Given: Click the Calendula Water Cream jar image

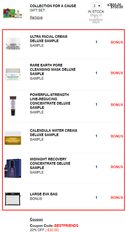Looking at the screenshot, I should 13,138.
